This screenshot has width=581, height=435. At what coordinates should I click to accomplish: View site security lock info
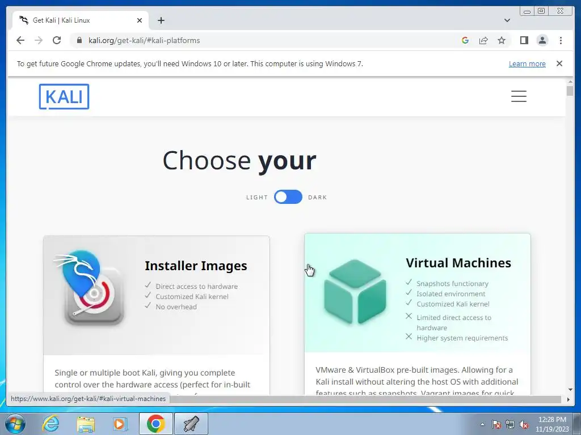(x=79, y=40)
